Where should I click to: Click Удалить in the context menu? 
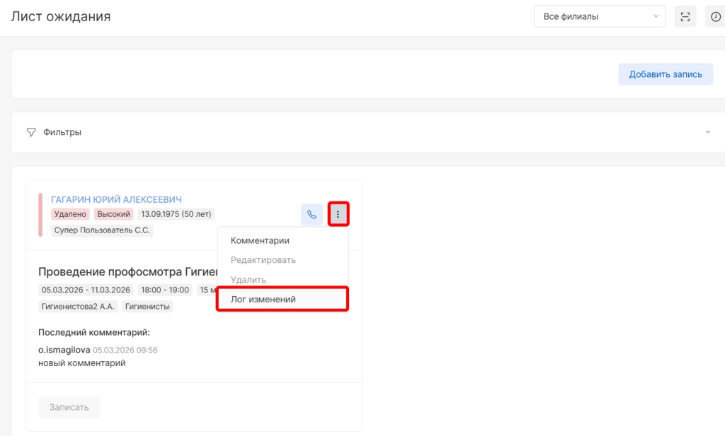pos(249,280)
